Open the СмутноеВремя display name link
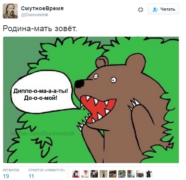The width and height of the screenshot is (186, 180). pos(42,8)
